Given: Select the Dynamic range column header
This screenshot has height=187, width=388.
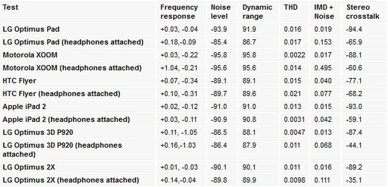Looking at the screenshot, I should [x=257, y=12].
